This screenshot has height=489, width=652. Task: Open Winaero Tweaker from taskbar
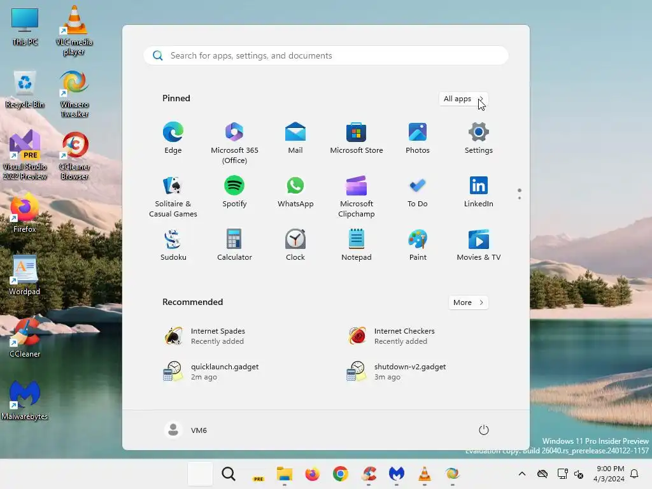[x=452, y=474]
